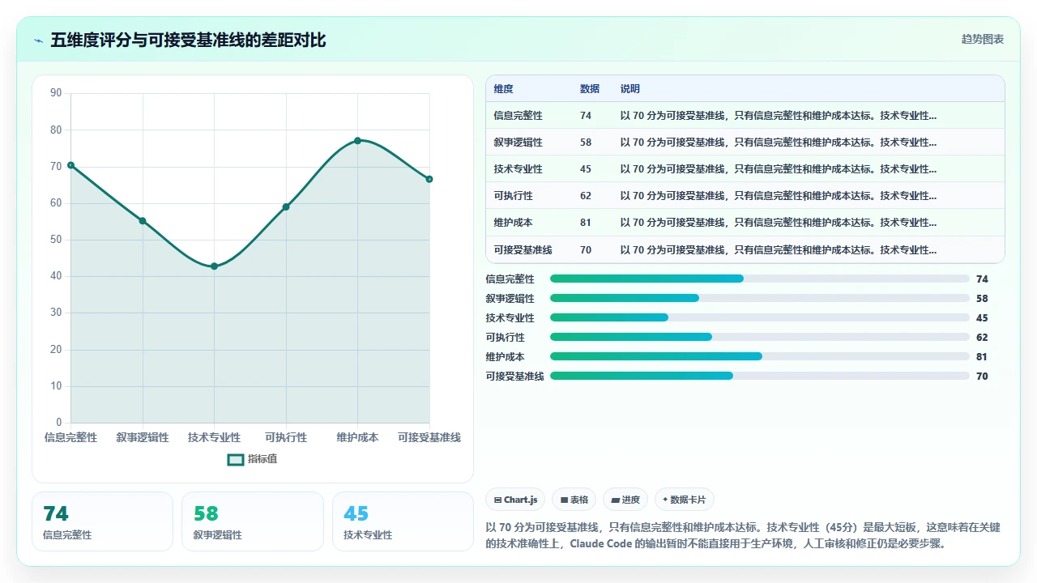Select the 可执行性 table row cell
The width and height of the screenshot is (1037, 583).
513,196
